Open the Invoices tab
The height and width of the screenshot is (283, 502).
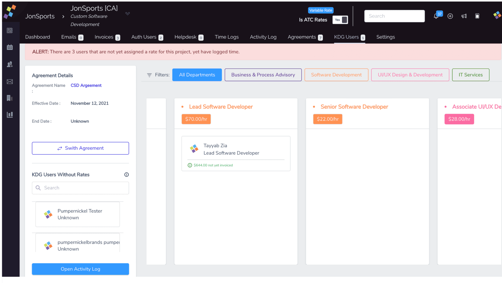104,37
